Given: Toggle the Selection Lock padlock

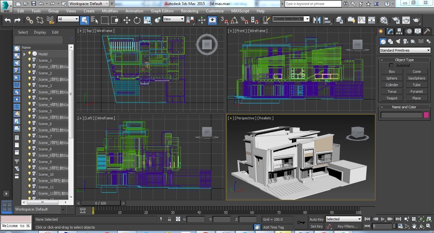Looking at the screenshot, I should [x=169, y=219].
